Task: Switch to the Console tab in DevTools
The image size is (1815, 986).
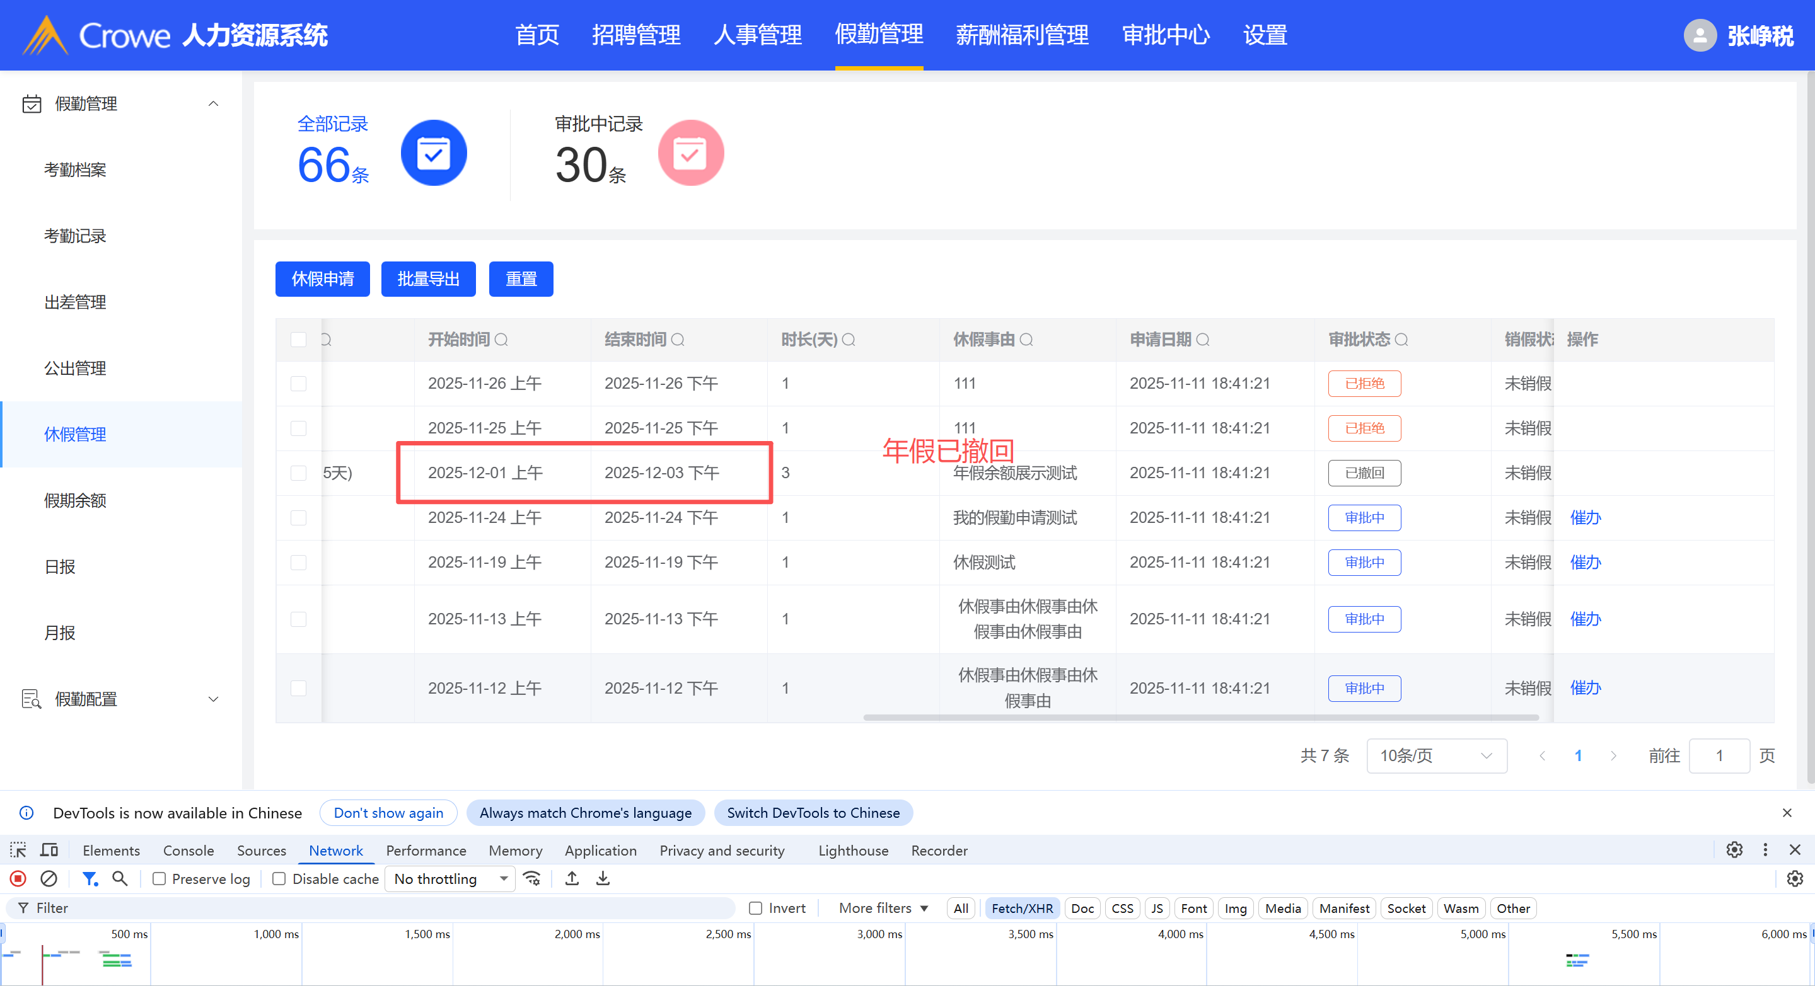Action: tap(188, 850)
